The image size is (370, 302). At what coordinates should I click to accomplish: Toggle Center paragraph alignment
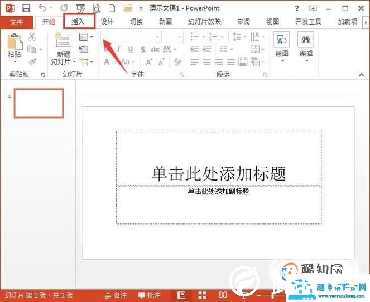point(206,62)
